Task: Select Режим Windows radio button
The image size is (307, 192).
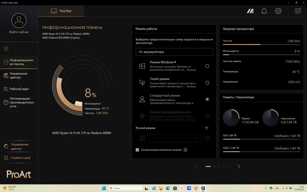Action: click(207, 66)
